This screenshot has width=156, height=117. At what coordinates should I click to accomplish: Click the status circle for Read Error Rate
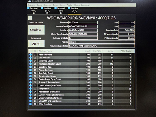point(31,55)
